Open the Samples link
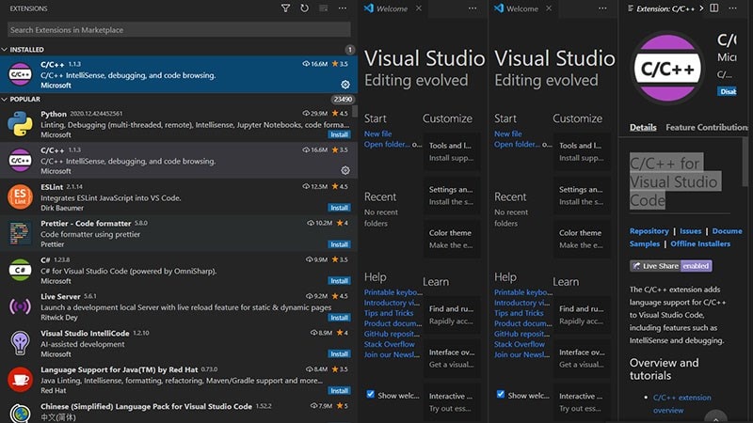The image size is (753, 423). click(645, 243)
